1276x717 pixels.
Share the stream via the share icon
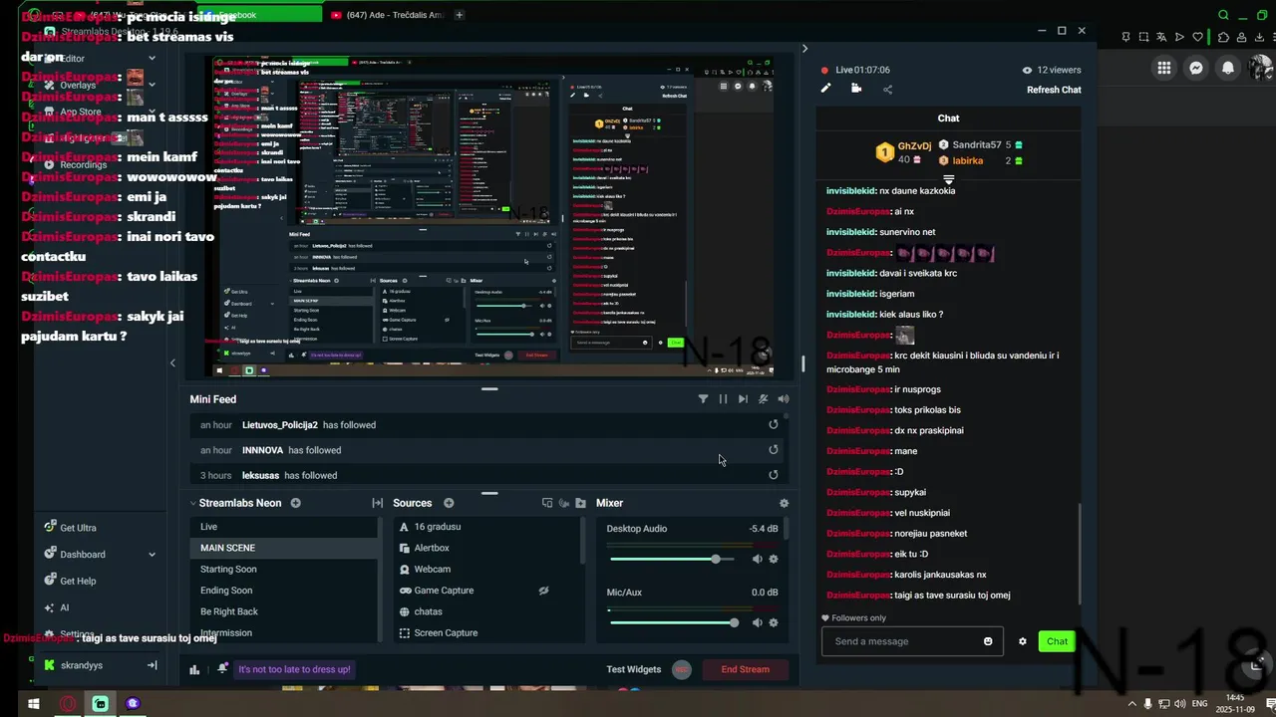pos(887,89)
